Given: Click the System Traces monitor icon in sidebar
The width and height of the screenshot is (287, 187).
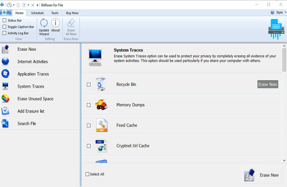Looking at the screenshot, I should pyautogui.click(x=5, y=86).
